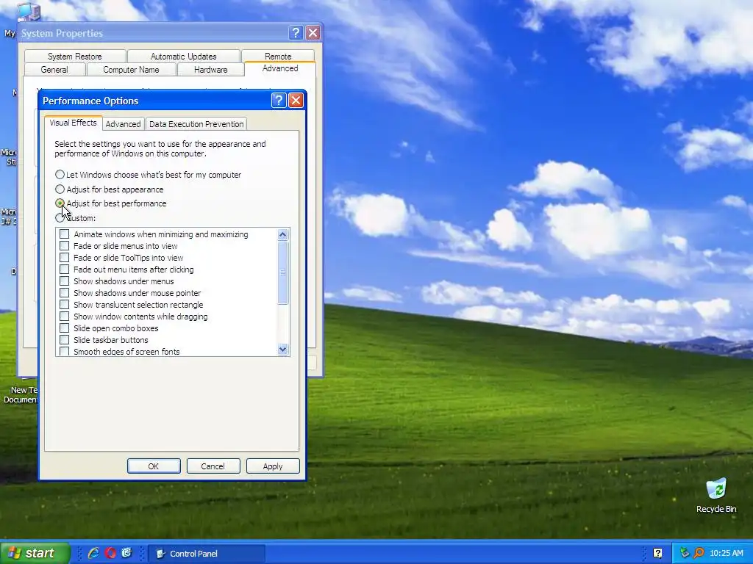This screenshot has width=753, height=564.
Task: Select Adjust for best performance option
Action: 111,203
